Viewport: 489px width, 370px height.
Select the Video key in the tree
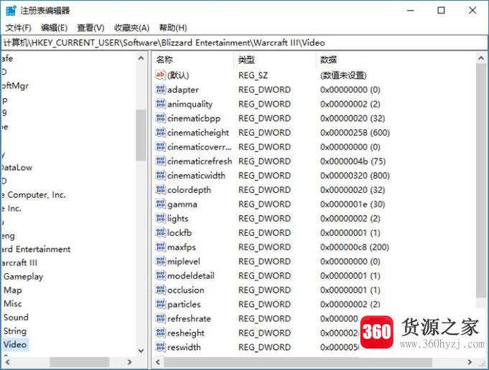click(x=15, y=344)
